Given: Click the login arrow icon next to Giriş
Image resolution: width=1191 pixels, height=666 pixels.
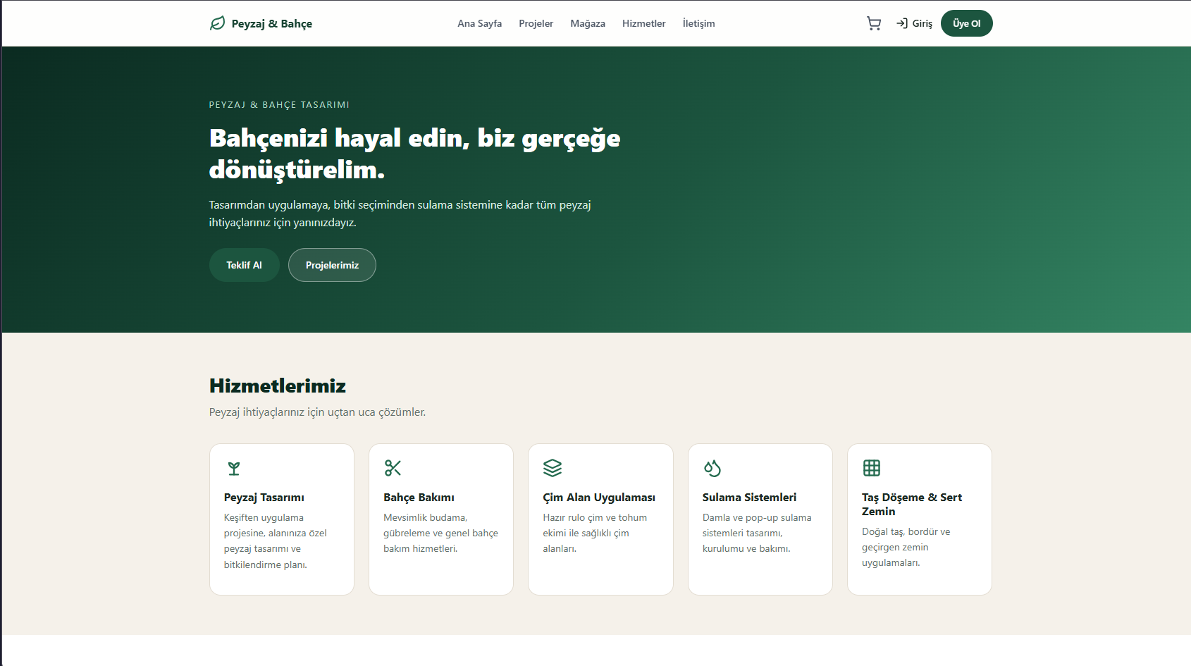Looking at the screenshot, I should [902, 23].
